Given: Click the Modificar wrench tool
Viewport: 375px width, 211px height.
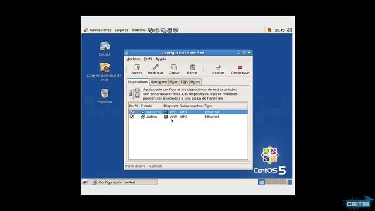Looking at the screenshot, I should click(x=155, y=69).
